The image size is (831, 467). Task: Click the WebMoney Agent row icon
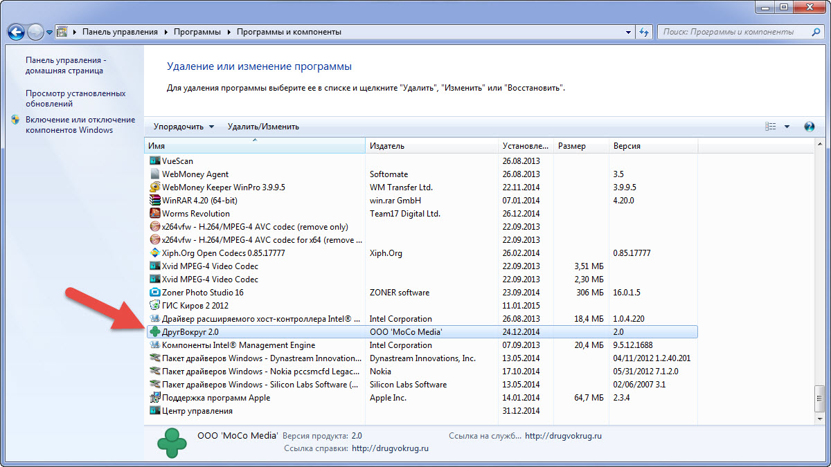point(155,174)
